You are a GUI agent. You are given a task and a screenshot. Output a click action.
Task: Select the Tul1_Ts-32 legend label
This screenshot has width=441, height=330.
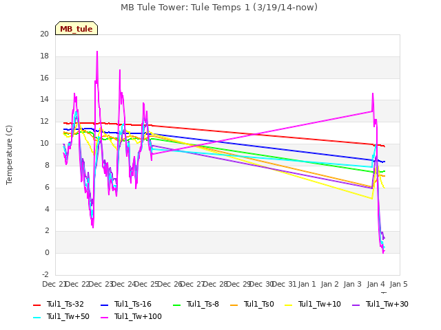click(x=65, y=304)
